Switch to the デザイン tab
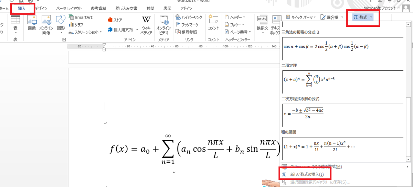The height and width of the screenshot is (187, 413). click(41, 9)
